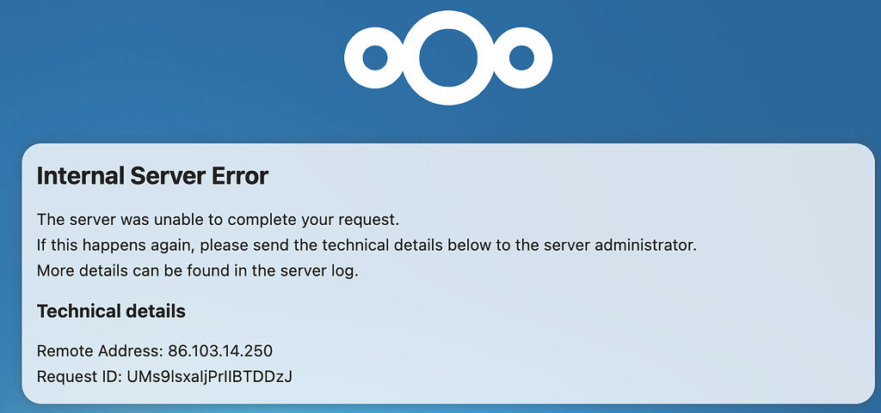The width and height of the screenshot is (881, 413).
Task: Click the words please send in second sentence
Action: (243, 246)
